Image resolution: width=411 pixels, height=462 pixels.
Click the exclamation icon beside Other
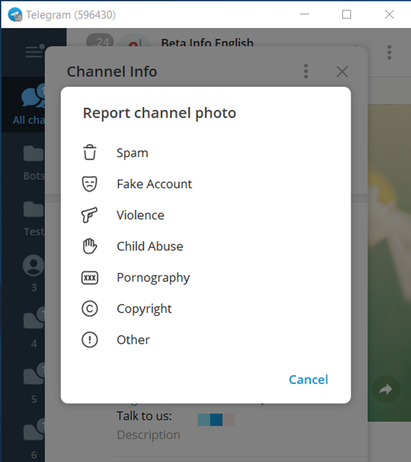[x=90, y=340]
